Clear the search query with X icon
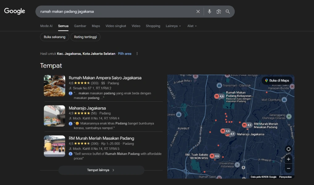The width and height of the screenshot is (314, 185). pyautogui.click(x=198, y=12)
